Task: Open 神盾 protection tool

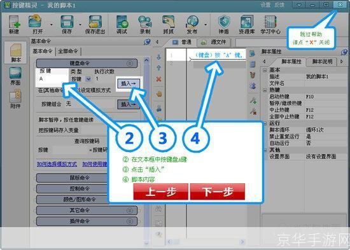Action: click(x=224, y=25)
